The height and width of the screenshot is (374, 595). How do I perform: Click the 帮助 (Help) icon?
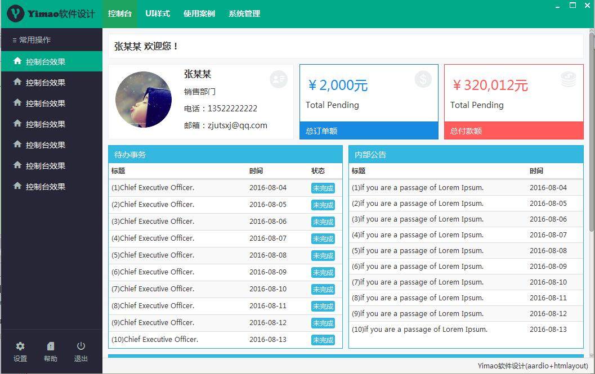[50, 346]
